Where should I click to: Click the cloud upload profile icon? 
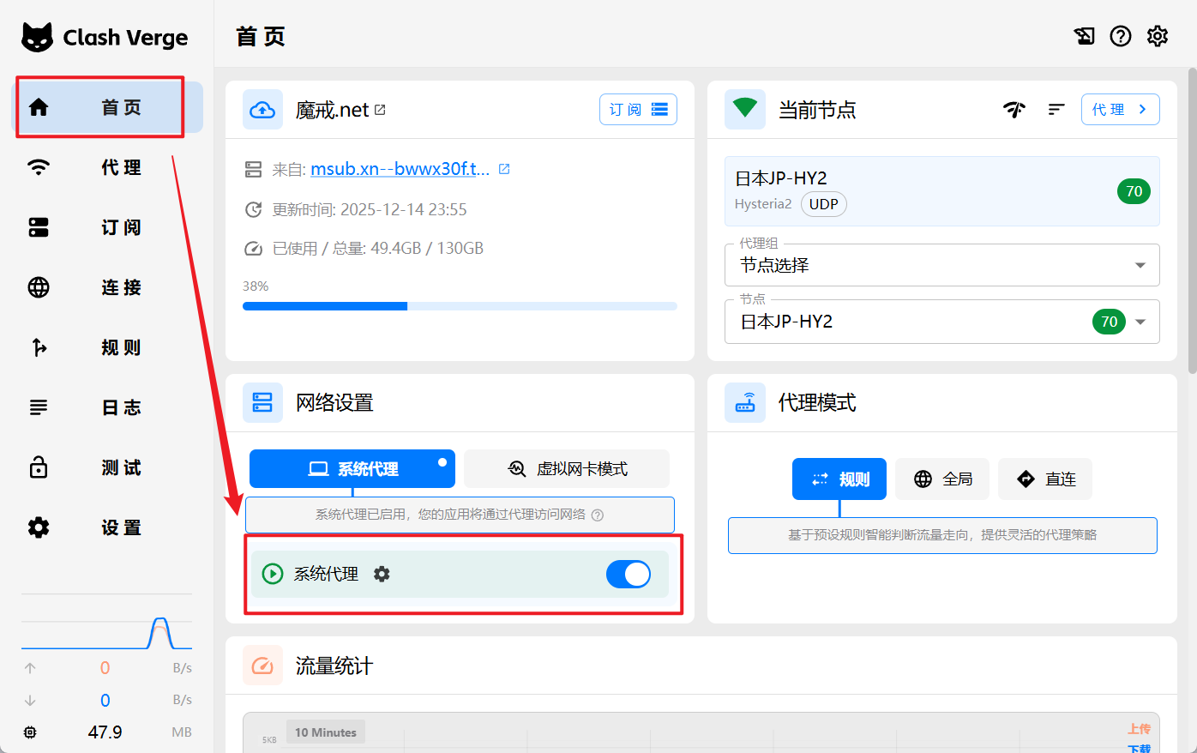coord(262,110)
